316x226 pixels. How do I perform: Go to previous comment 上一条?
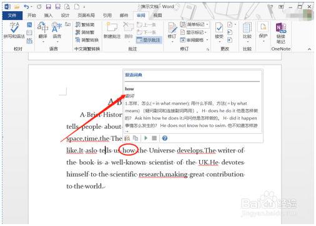[x=146, y=25]
